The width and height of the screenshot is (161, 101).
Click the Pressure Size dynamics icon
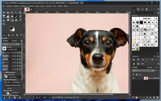[x=6, y=76]
